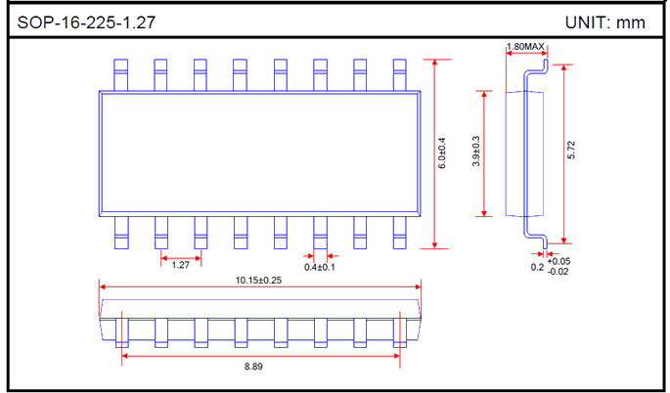Click the bottom-left pin of the top view
This screenshot has height=393, width=670.
tap(120, 232)
